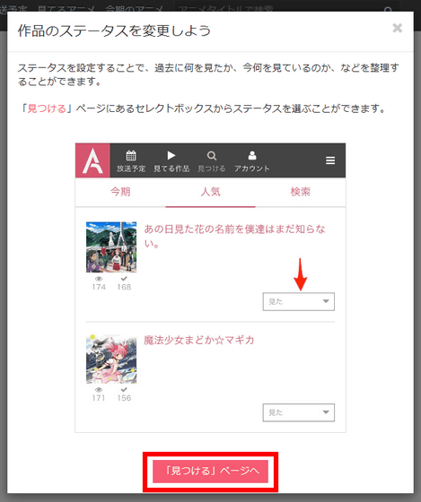Click the あの日見た花 anime thumbnail
Screen dimensions: 421x502
111,247
